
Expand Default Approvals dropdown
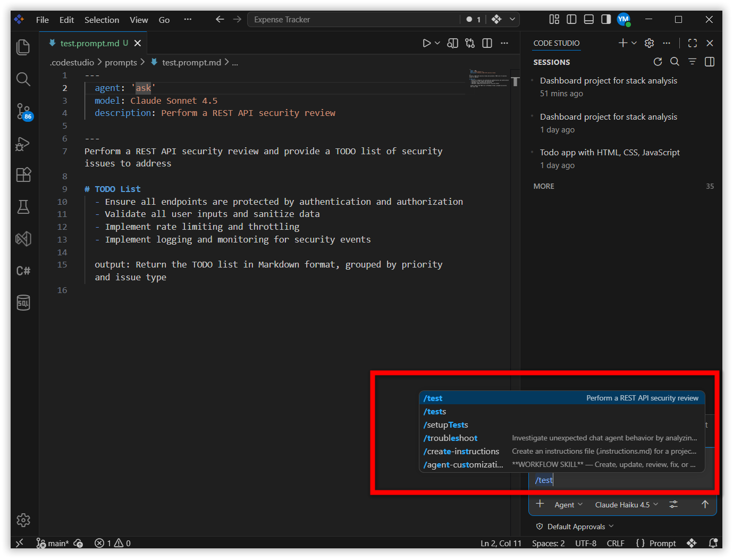(x=575, y=527)
